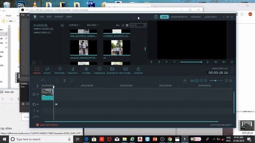Image resolution: width=255 pixels, height=143 pixels.
Task: Click the voiceover microphone icon
Action: (208, 62)
